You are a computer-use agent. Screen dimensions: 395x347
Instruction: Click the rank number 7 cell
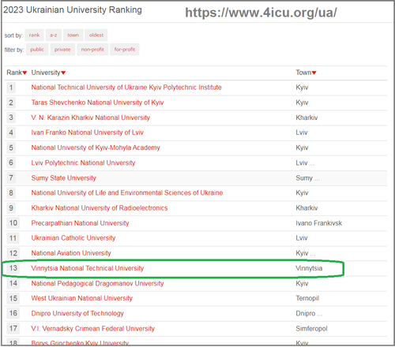click(11, 178)
